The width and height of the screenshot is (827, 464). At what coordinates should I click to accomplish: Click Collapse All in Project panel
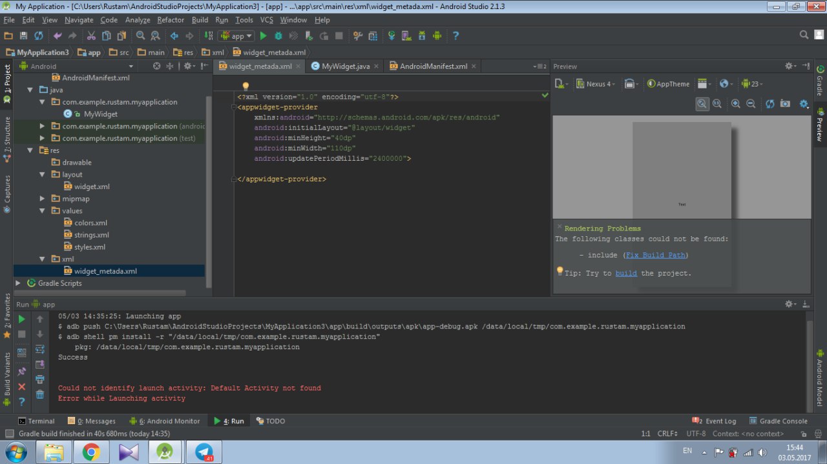tap(171, 66)
